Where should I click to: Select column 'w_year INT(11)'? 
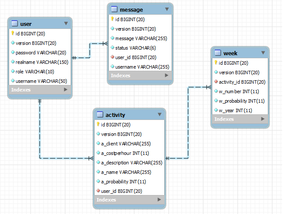236,110
